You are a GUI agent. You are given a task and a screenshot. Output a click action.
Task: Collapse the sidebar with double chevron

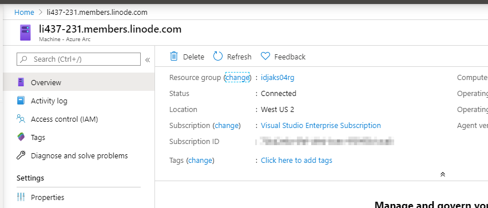[148, 59]
